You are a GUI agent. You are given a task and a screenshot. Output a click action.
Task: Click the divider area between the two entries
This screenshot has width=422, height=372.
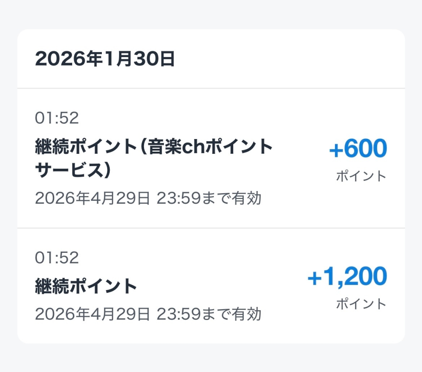click(210, 227)
